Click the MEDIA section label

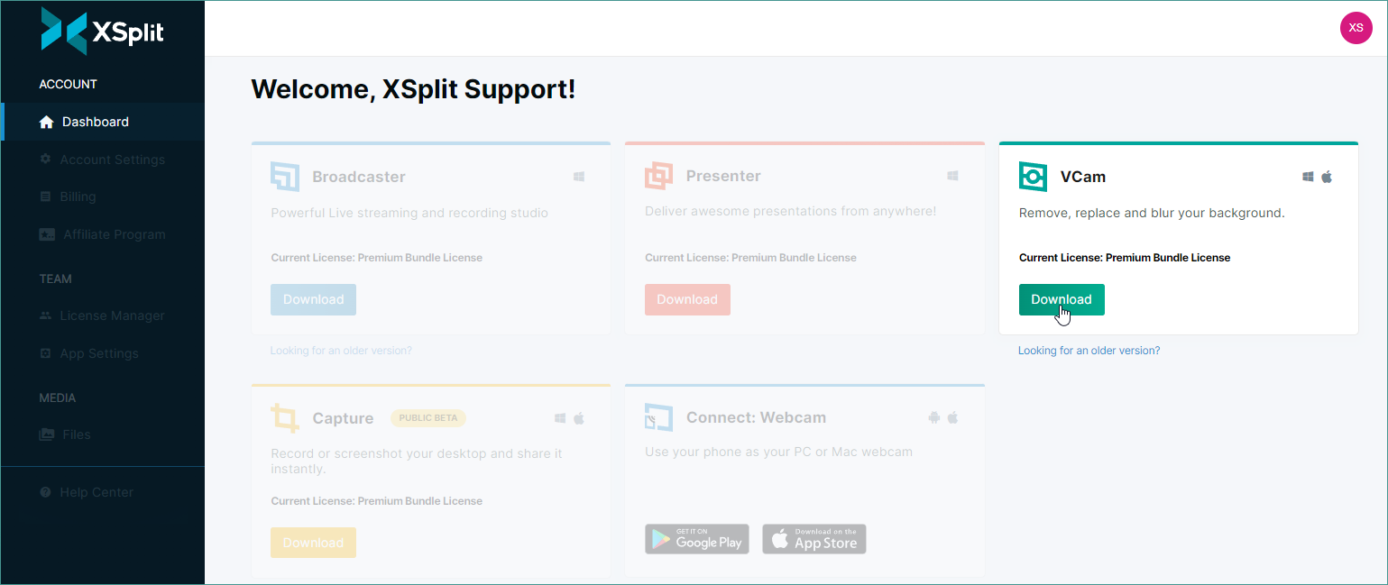[x=57, y=398]
